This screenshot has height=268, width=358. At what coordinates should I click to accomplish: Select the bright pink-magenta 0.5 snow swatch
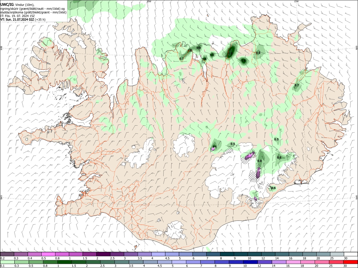coord(48,254)
